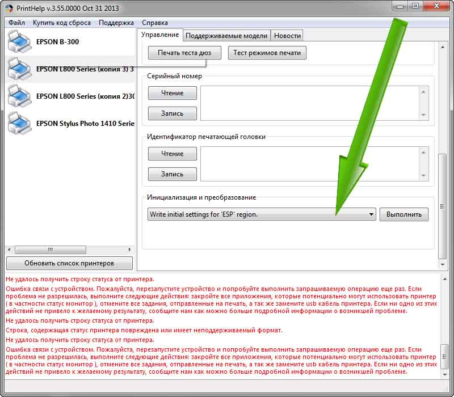Click the Серийный номер text field
454x397 pixels.
coord(314,103)
